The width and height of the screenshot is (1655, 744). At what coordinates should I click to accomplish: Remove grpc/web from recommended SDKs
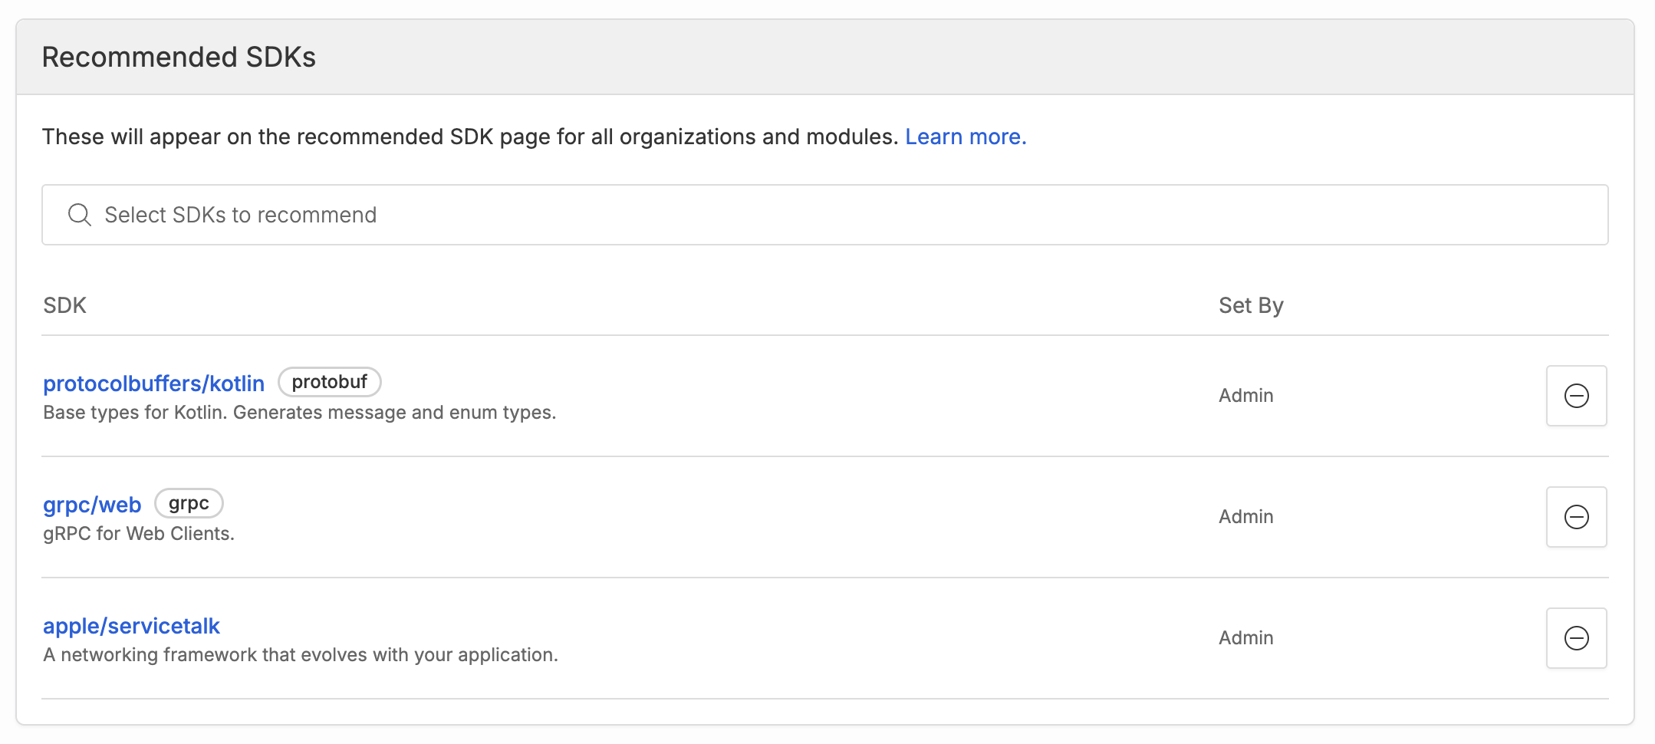coord(1576,517)
